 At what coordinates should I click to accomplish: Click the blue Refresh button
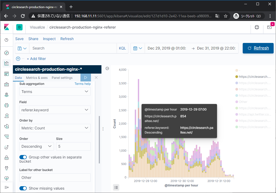click(258, 48)
